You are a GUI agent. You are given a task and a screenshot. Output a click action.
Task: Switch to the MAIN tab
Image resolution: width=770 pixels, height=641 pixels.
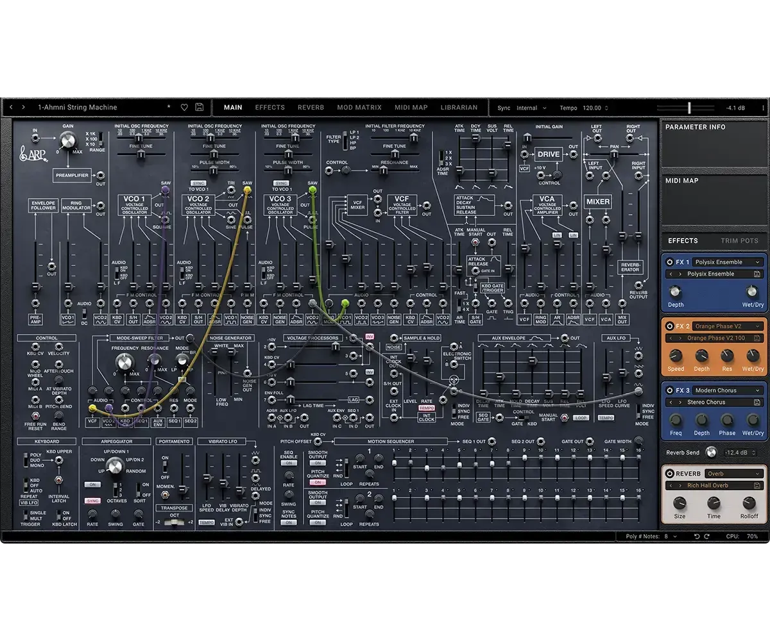pyautogui.click(x=233, y=108)
